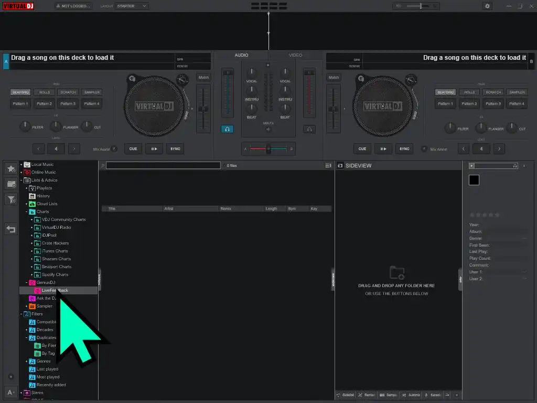Click the Stems folder icon

(27, 393)
